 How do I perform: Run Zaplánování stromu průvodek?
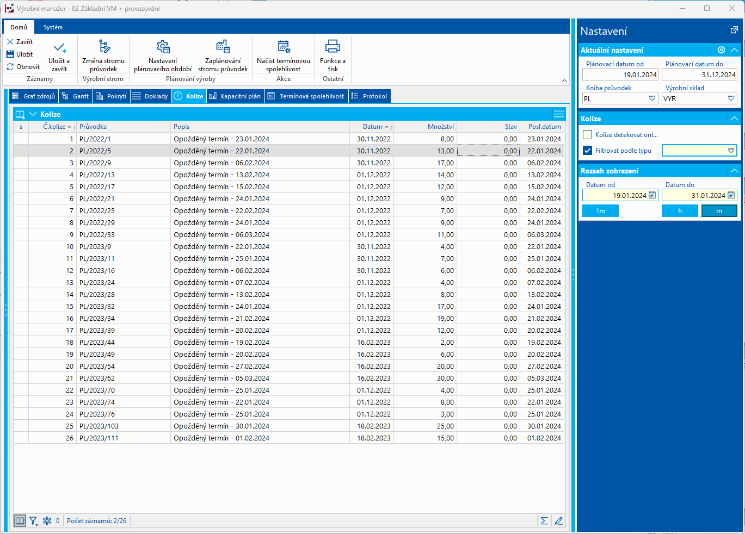click(223, 47)
